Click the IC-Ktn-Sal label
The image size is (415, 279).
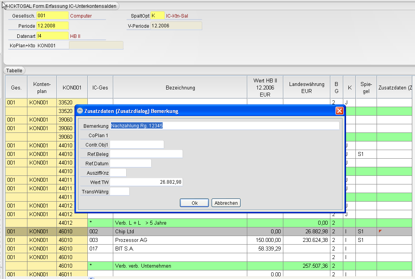pyautogui.click(x=177, y=16)
